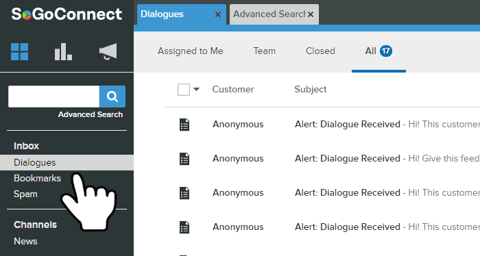Tick the select-all checkbox in the header
Viewport: 480px width, 256px height.
point(184,90)
